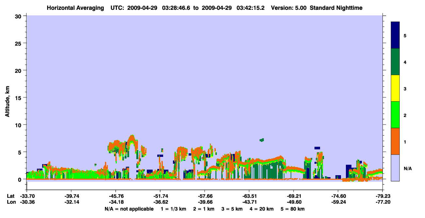This screenshot has width=425, height=218.
Task: Click the '2 = 1 km' legend text
Action: [203, 209]
